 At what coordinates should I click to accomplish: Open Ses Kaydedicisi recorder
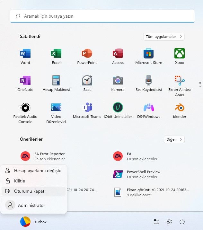pyautogui.click(x=149, y=84)
